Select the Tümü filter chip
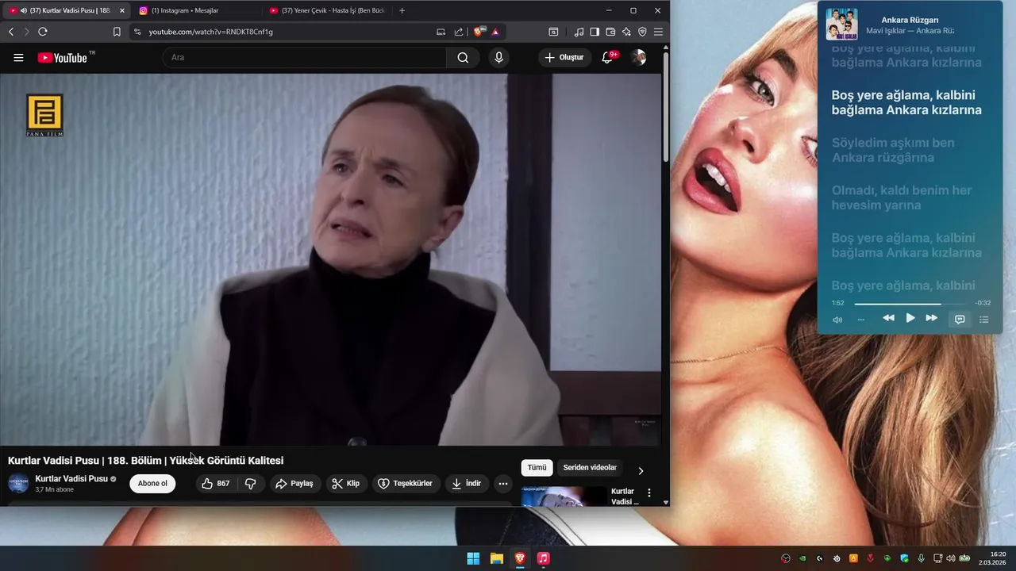Image resolution: width=1016 pixels, height=571 pixels. point(537,467)
